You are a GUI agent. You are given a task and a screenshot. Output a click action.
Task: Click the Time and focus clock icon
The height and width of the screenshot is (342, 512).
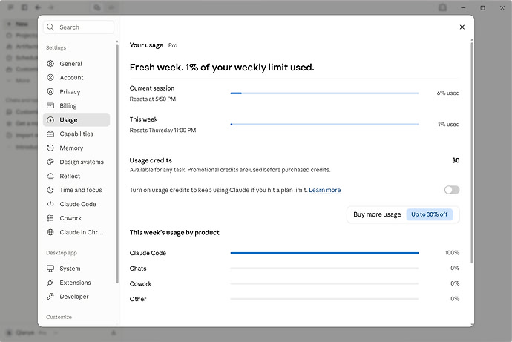tap(50, 190)
